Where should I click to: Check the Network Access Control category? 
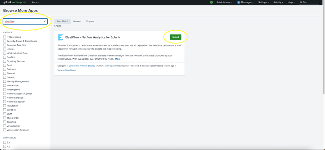(x=5, y=94)
